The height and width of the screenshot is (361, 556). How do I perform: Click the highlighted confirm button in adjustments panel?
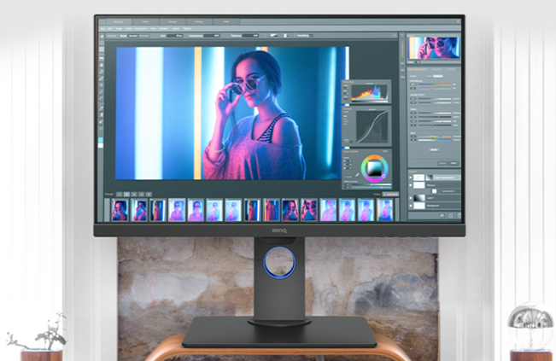tap(452, 162)
